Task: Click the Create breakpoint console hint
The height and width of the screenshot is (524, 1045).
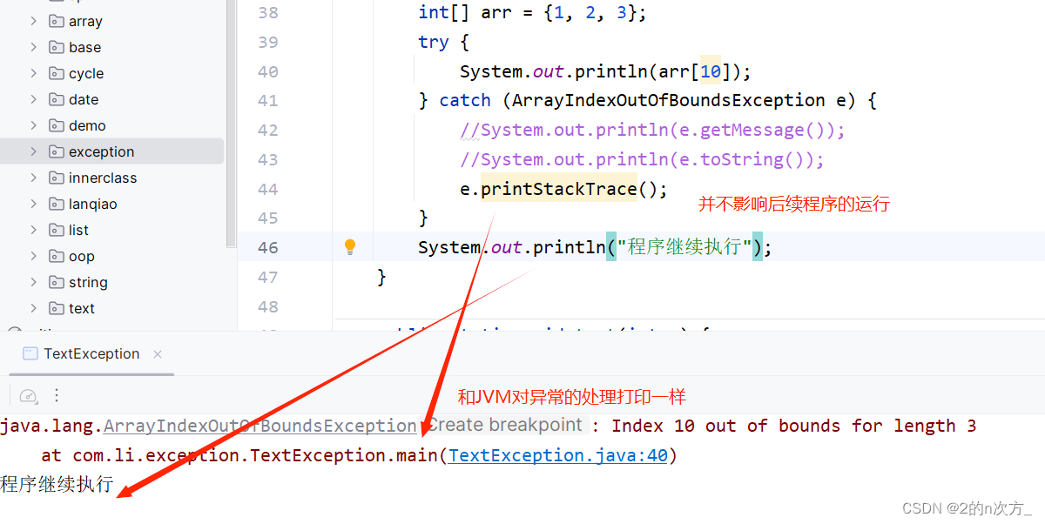Action: click(504, 425)
